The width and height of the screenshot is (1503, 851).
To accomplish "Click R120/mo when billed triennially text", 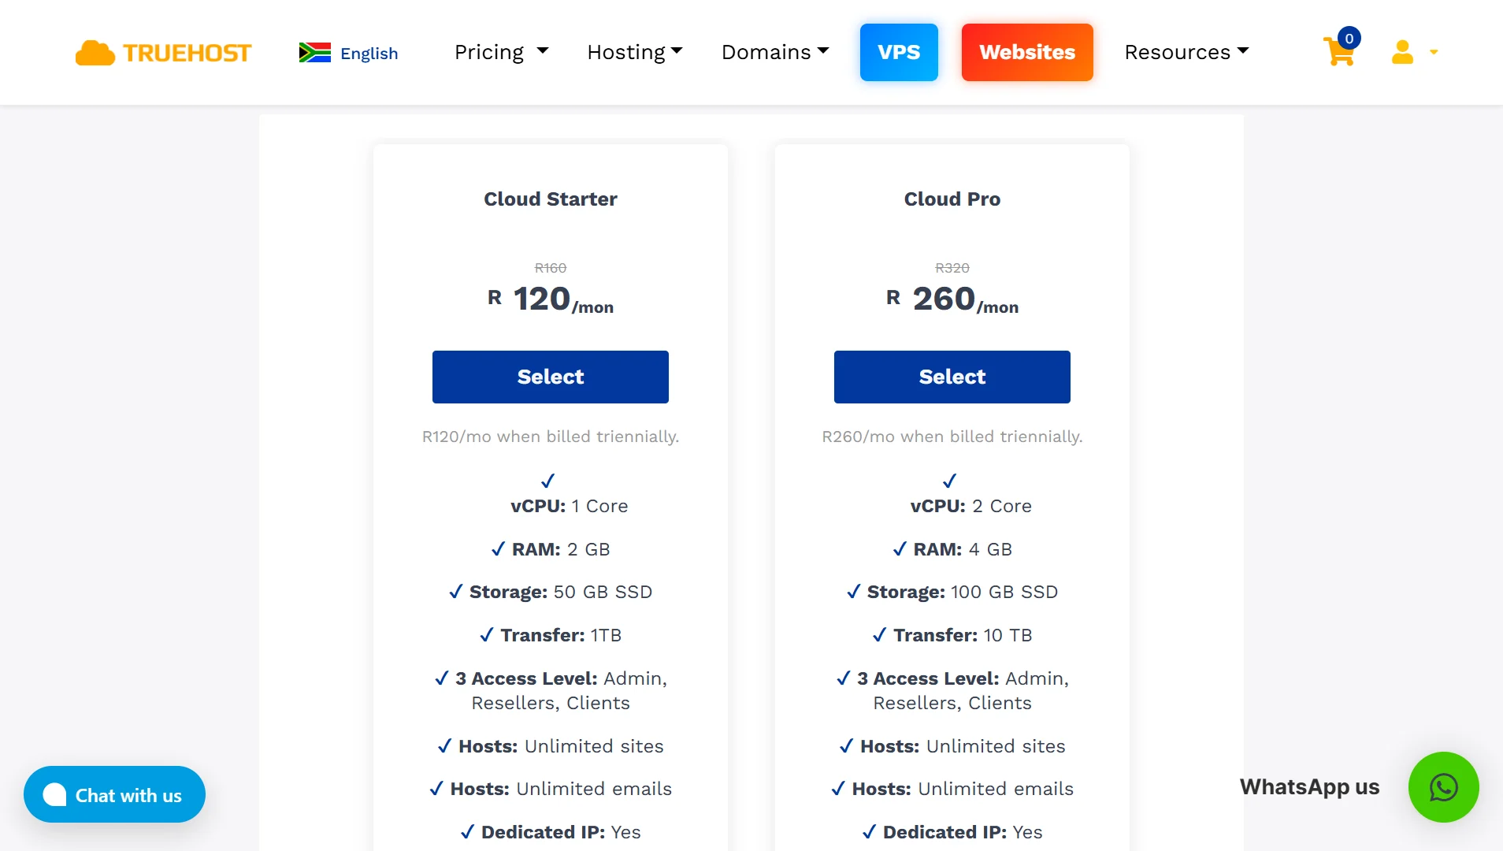I will [551, 437].
